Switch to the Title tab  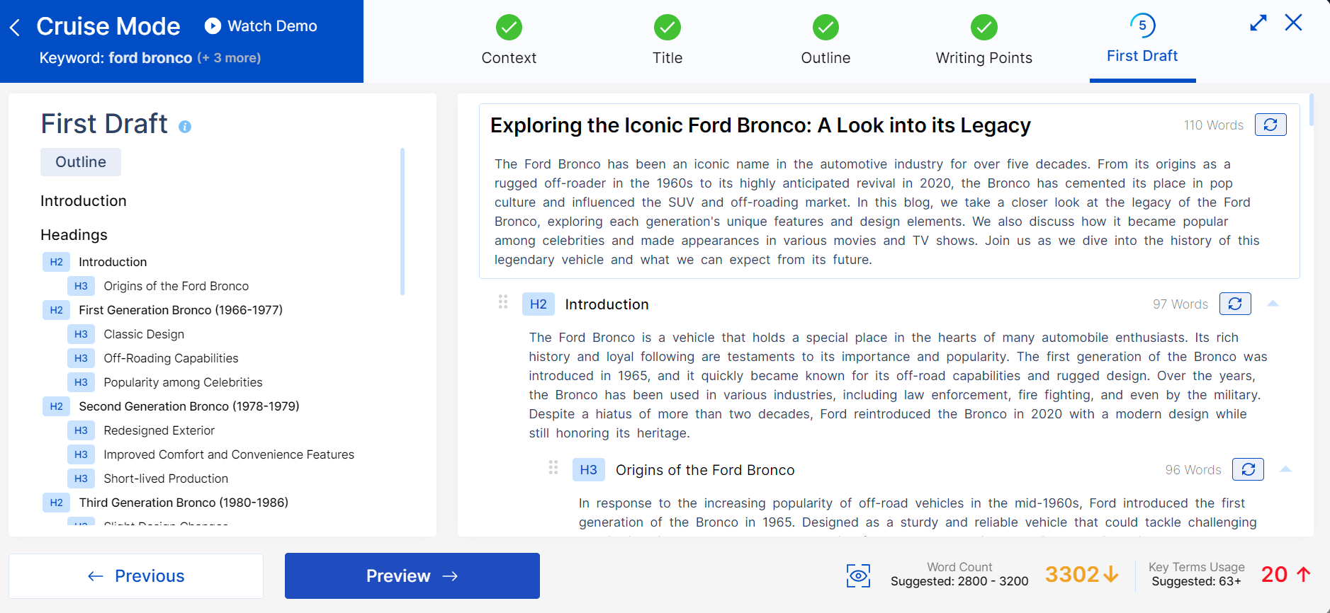(667, 58)
